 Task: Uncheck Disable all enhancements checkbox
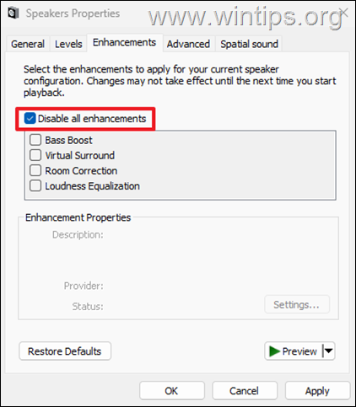[x=30, y=119]
